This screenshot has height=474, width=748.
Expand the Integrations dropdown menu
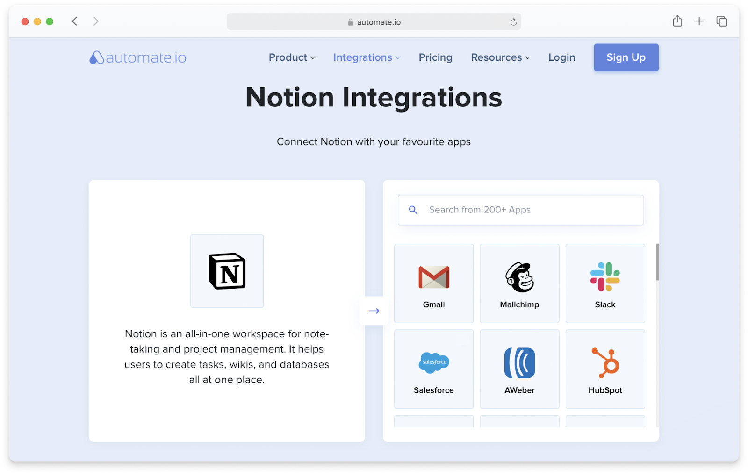[367, 57]
